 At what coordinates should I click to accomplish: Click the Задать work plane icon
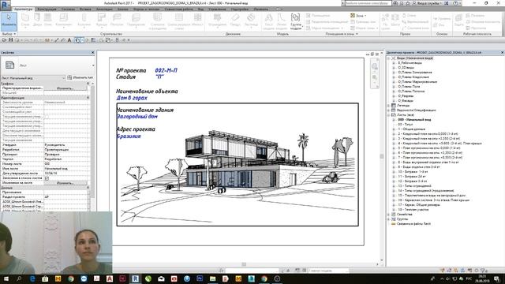click(x=458, y=21)
